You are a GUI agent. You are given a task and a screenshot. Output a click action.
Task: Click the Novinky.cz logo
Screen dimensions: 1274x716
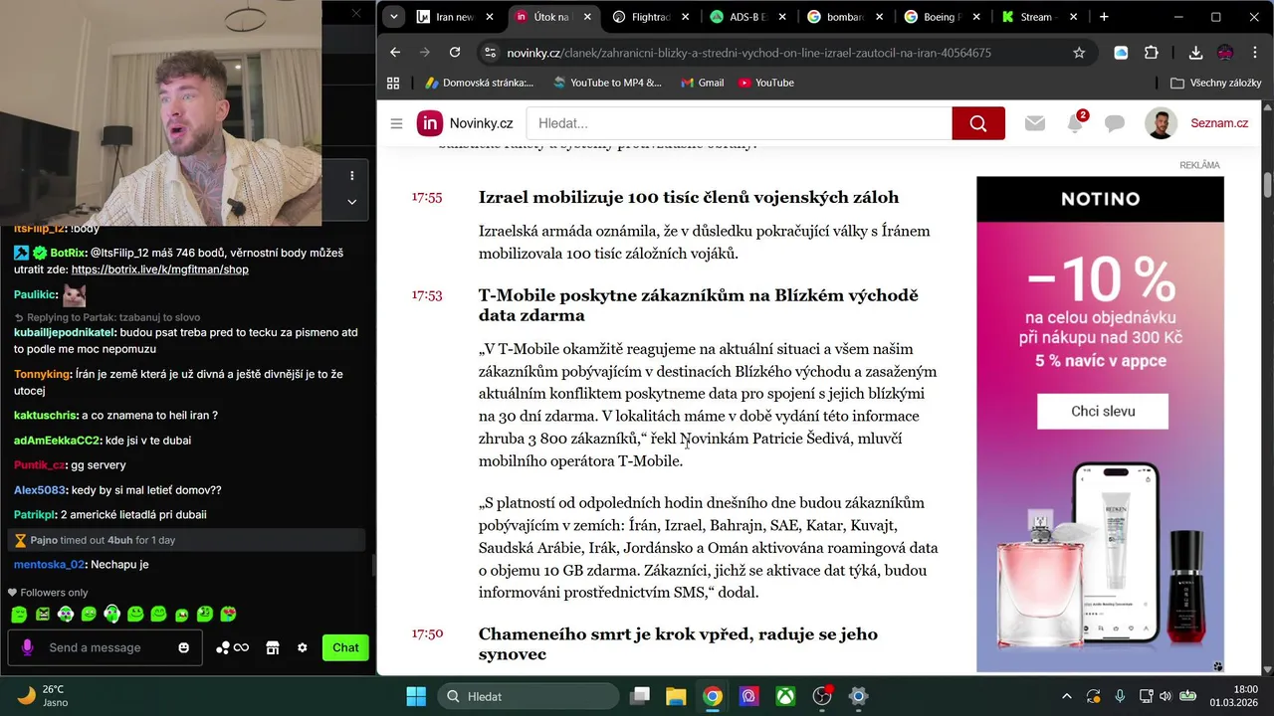(x=466, y=123)
